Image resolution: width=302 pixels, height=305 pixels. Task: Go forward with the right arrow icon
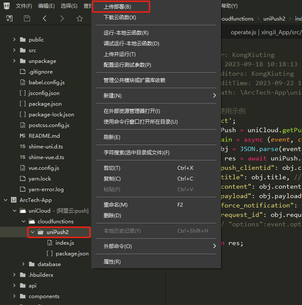click(x=62, y=18)
